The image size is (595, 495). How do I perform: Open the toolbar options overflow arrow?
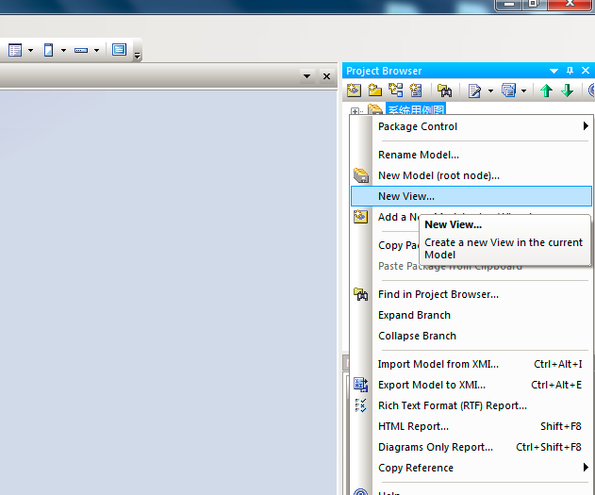[137, 57]
